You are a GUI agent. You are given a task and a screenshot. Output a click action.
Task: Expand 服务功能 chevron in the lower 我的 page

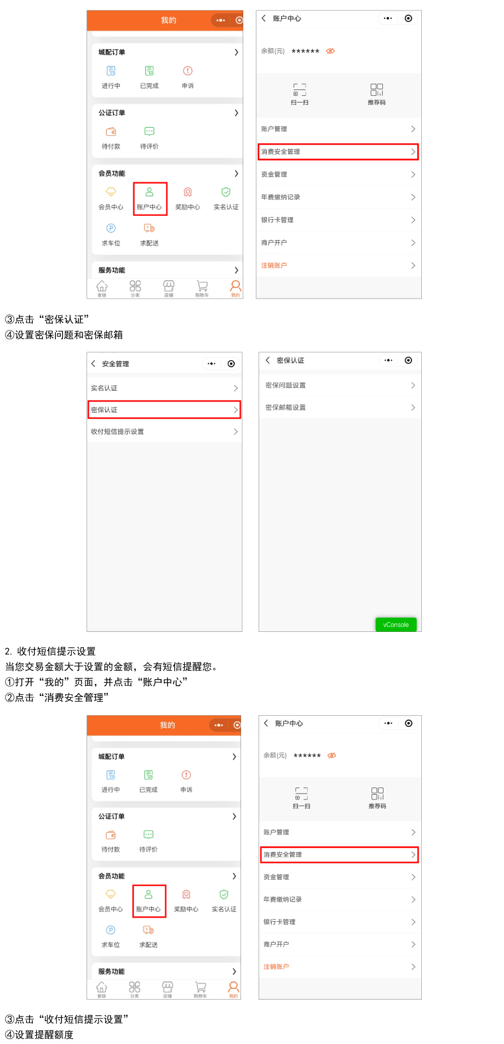pyautogui.click(x=234, y=971)
